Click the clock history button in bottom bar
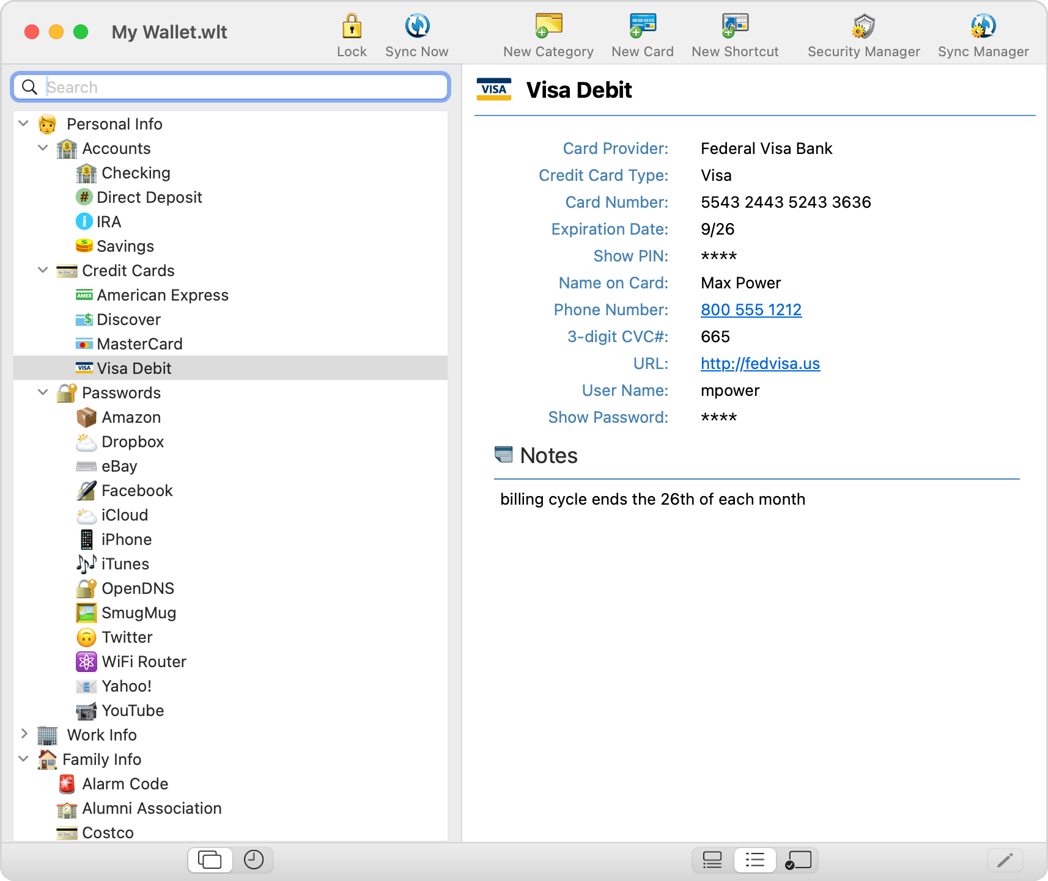 253,860
